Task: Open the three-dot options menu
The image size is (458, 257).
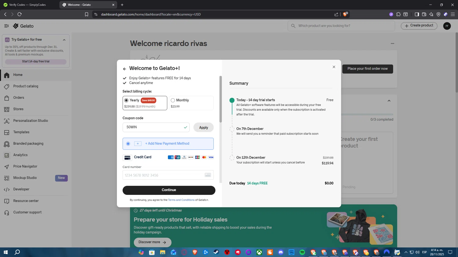Action: (x=392, y=44)
